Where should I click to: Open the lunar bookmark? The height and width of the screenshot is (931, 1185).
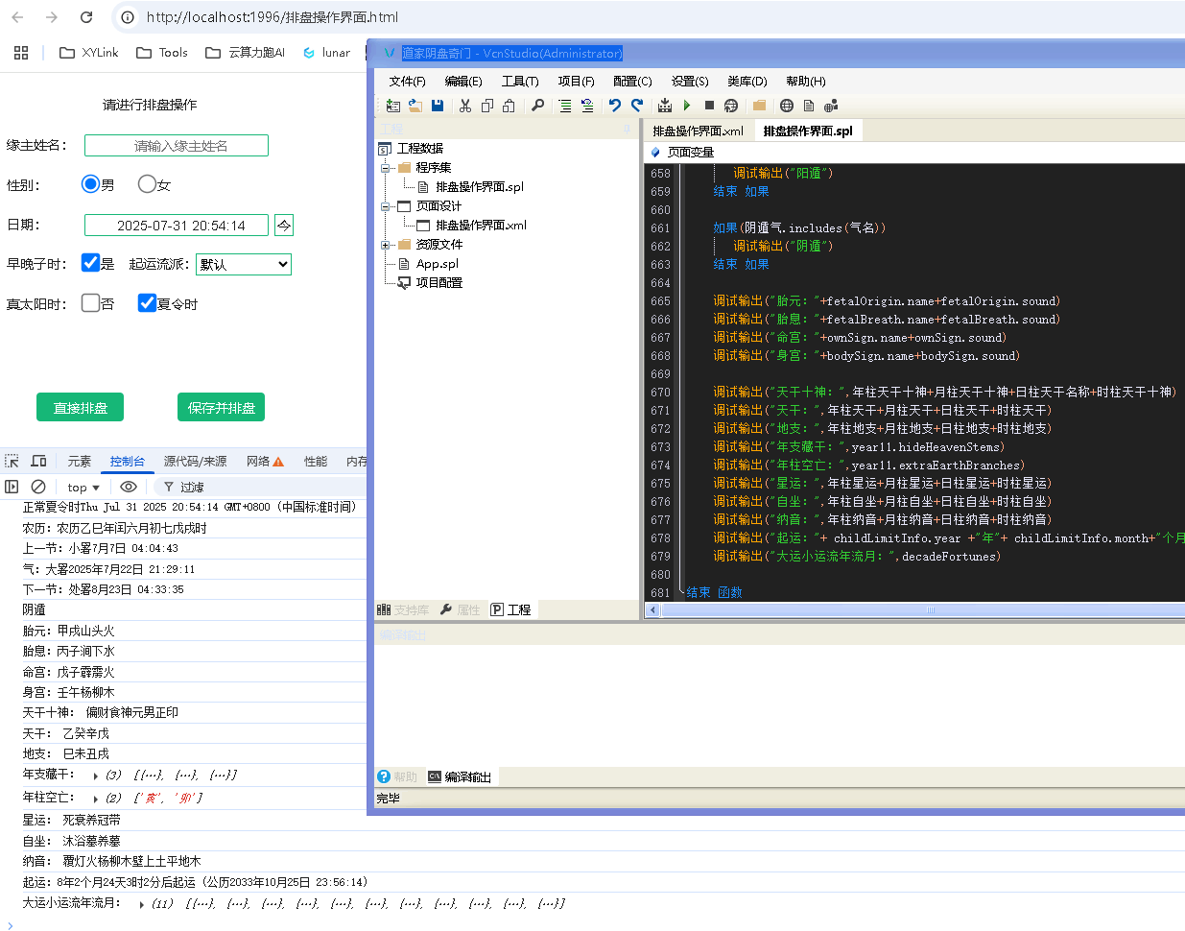pos(327,53)
